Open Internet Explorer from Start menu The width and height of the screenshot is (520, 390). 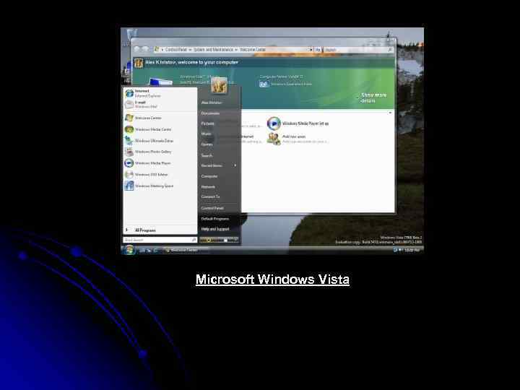(x=160, y=93)
